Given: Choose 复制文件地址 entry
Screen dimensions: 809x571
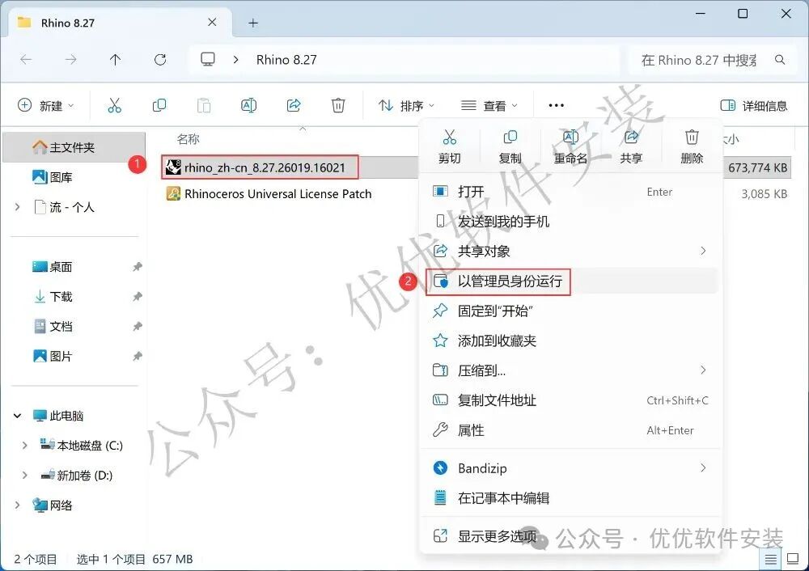Looking at the screenshot, I should click(x=571, y=400).
